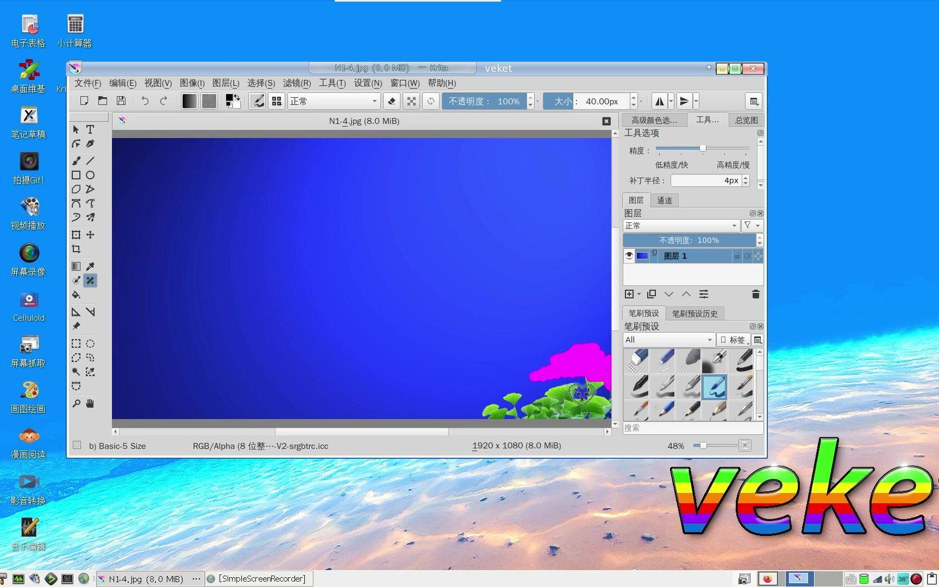Screen dimensions: 939x587
Task: Open the 滤镜(R) menu
Action: (297, 83)
